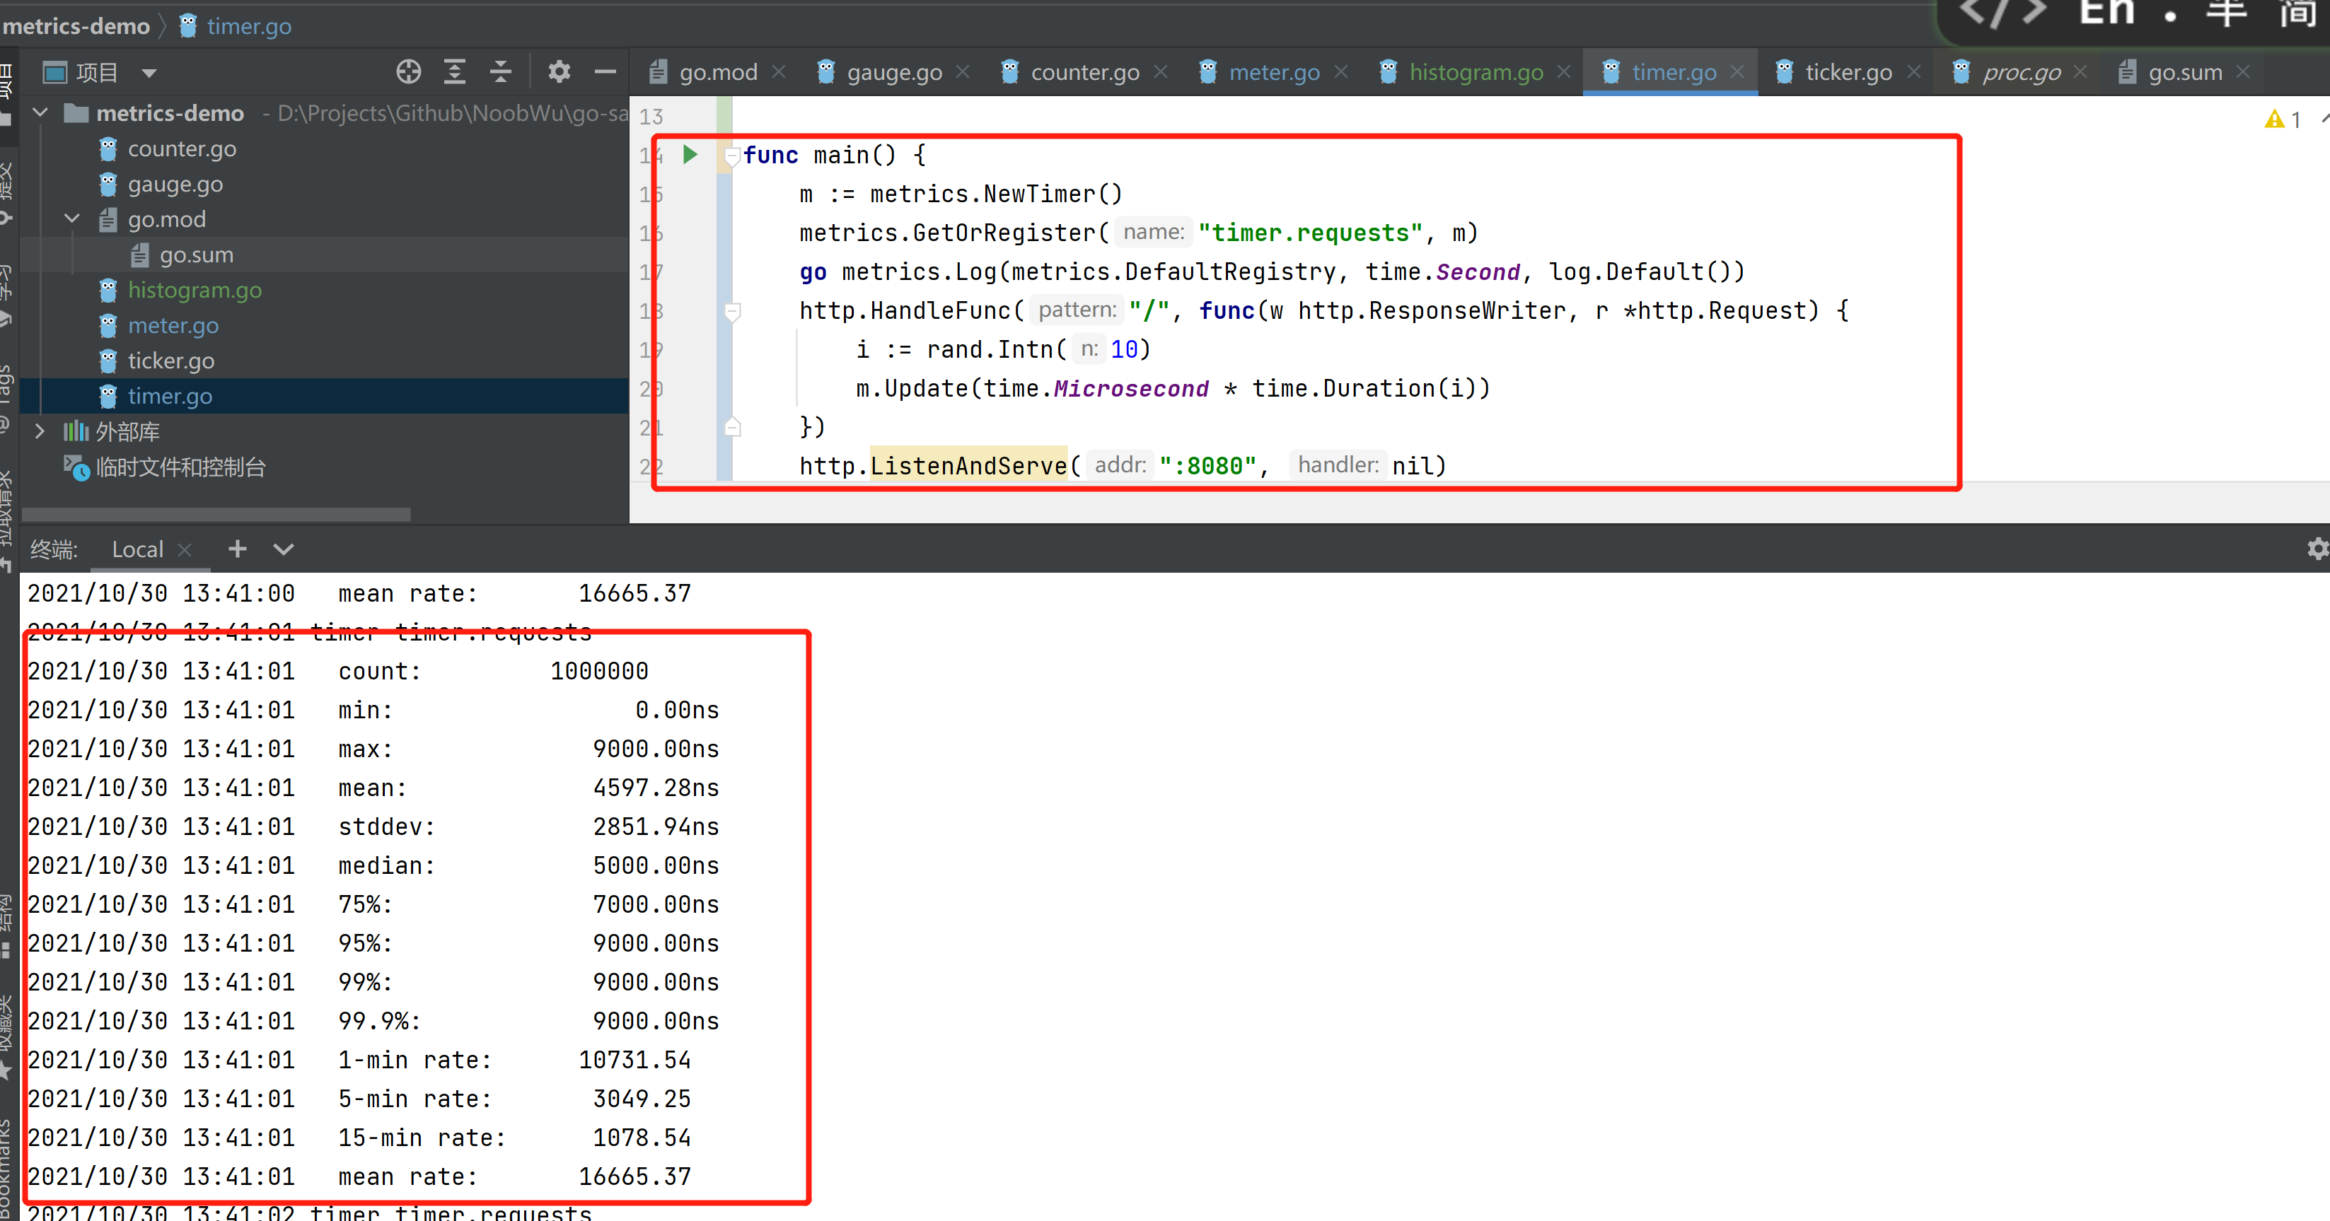The width and height of the screenshot is (2330, 1221).
Task: Toggle code folding at func main line
Action: [x=733, y=156]
